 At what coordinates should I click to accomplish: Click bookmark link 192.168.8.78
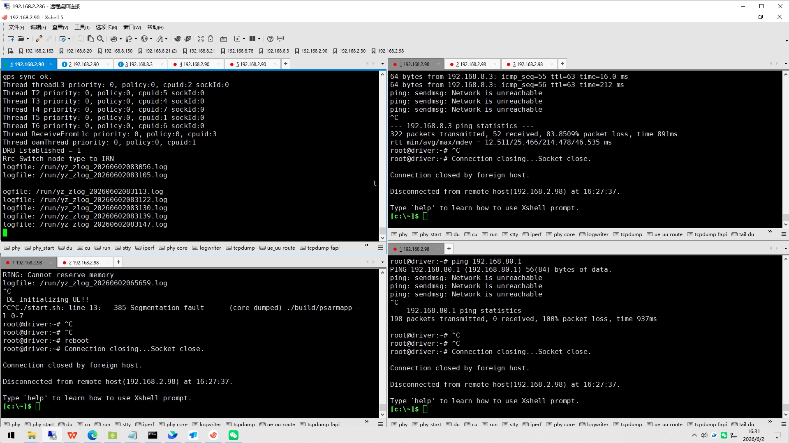coord(237,51)
